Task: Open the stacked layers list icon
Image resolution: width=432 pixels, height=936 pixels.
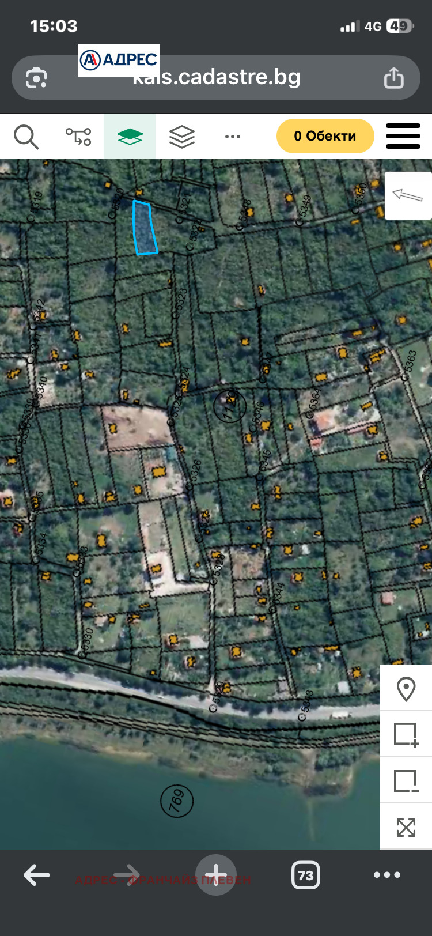Action: point(181,137)
